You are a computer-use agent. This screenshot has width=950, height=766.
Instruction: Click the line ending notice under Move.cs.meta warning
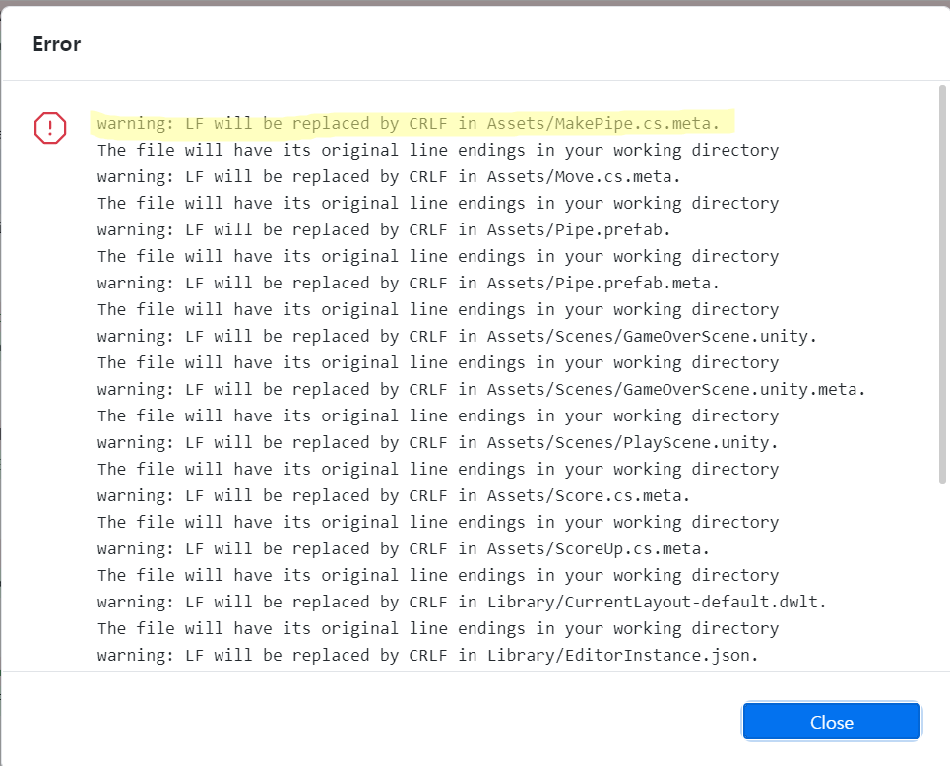click(438, 204)
